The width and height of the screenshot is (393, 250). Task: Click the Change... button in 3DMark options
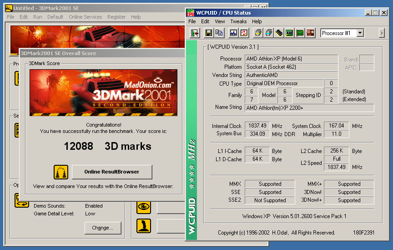(102, 228)
